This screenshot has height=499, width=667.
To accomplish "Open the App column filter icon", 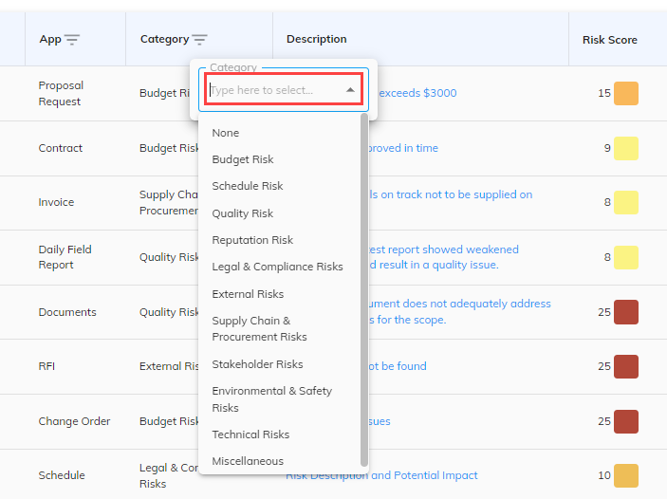I will (72, 40).
